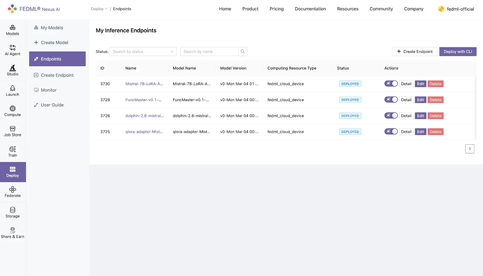Open Detail for endpoint 3728
The height and width of the screenshot is (276, 483).
coord(406,100)
